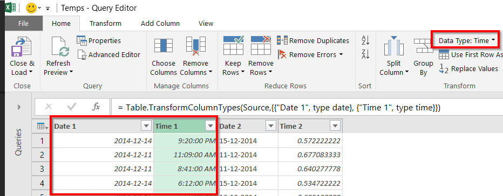Image resolution: width=503 pixels, height=196 pixels.
Task: Open the Time 1 column filter dropdown
Action: click(x=210, y=126)
